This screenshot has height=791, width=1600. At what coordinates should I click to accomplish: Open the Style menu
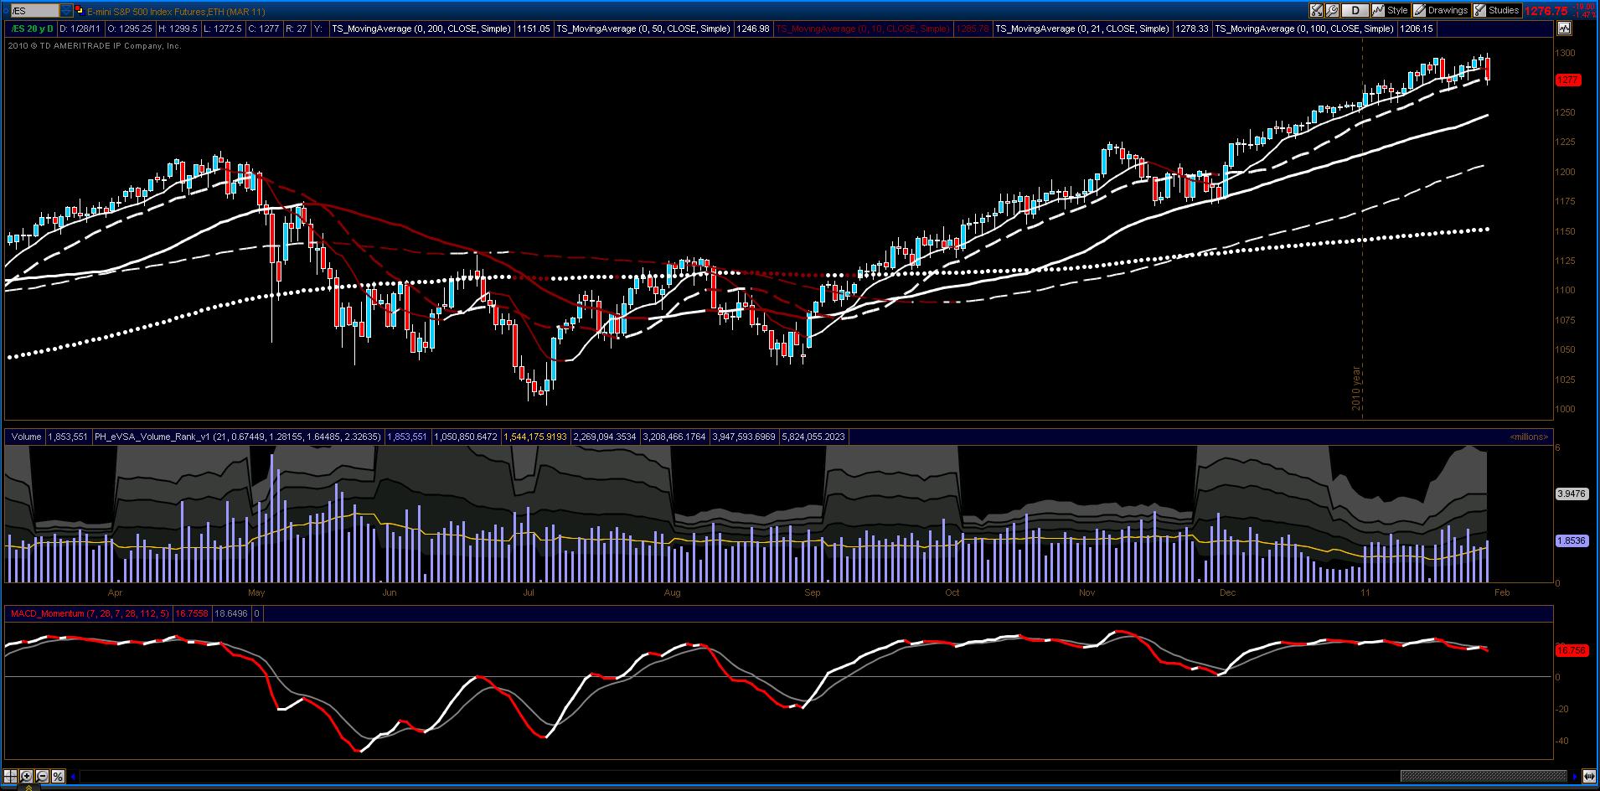(x=1391, y=11)
